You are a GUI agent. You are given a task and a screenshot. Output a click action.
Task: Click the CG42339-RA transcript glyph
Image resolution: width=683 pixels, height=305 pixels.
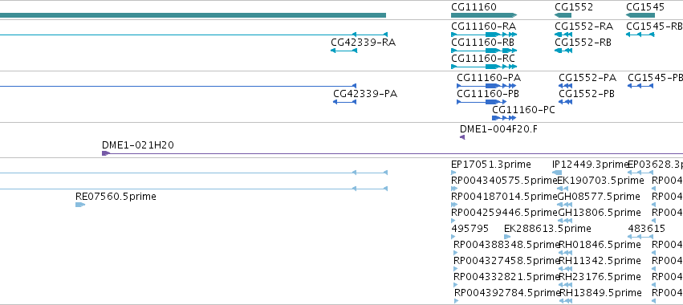tap(344, 51)
